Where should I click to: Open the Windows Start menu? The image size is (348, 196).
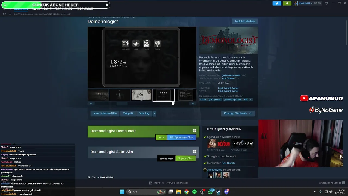click(x=122, y=192)
